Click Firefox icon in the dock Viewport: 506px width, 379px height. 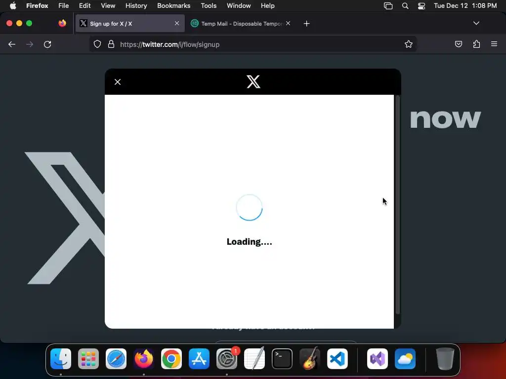144,359
